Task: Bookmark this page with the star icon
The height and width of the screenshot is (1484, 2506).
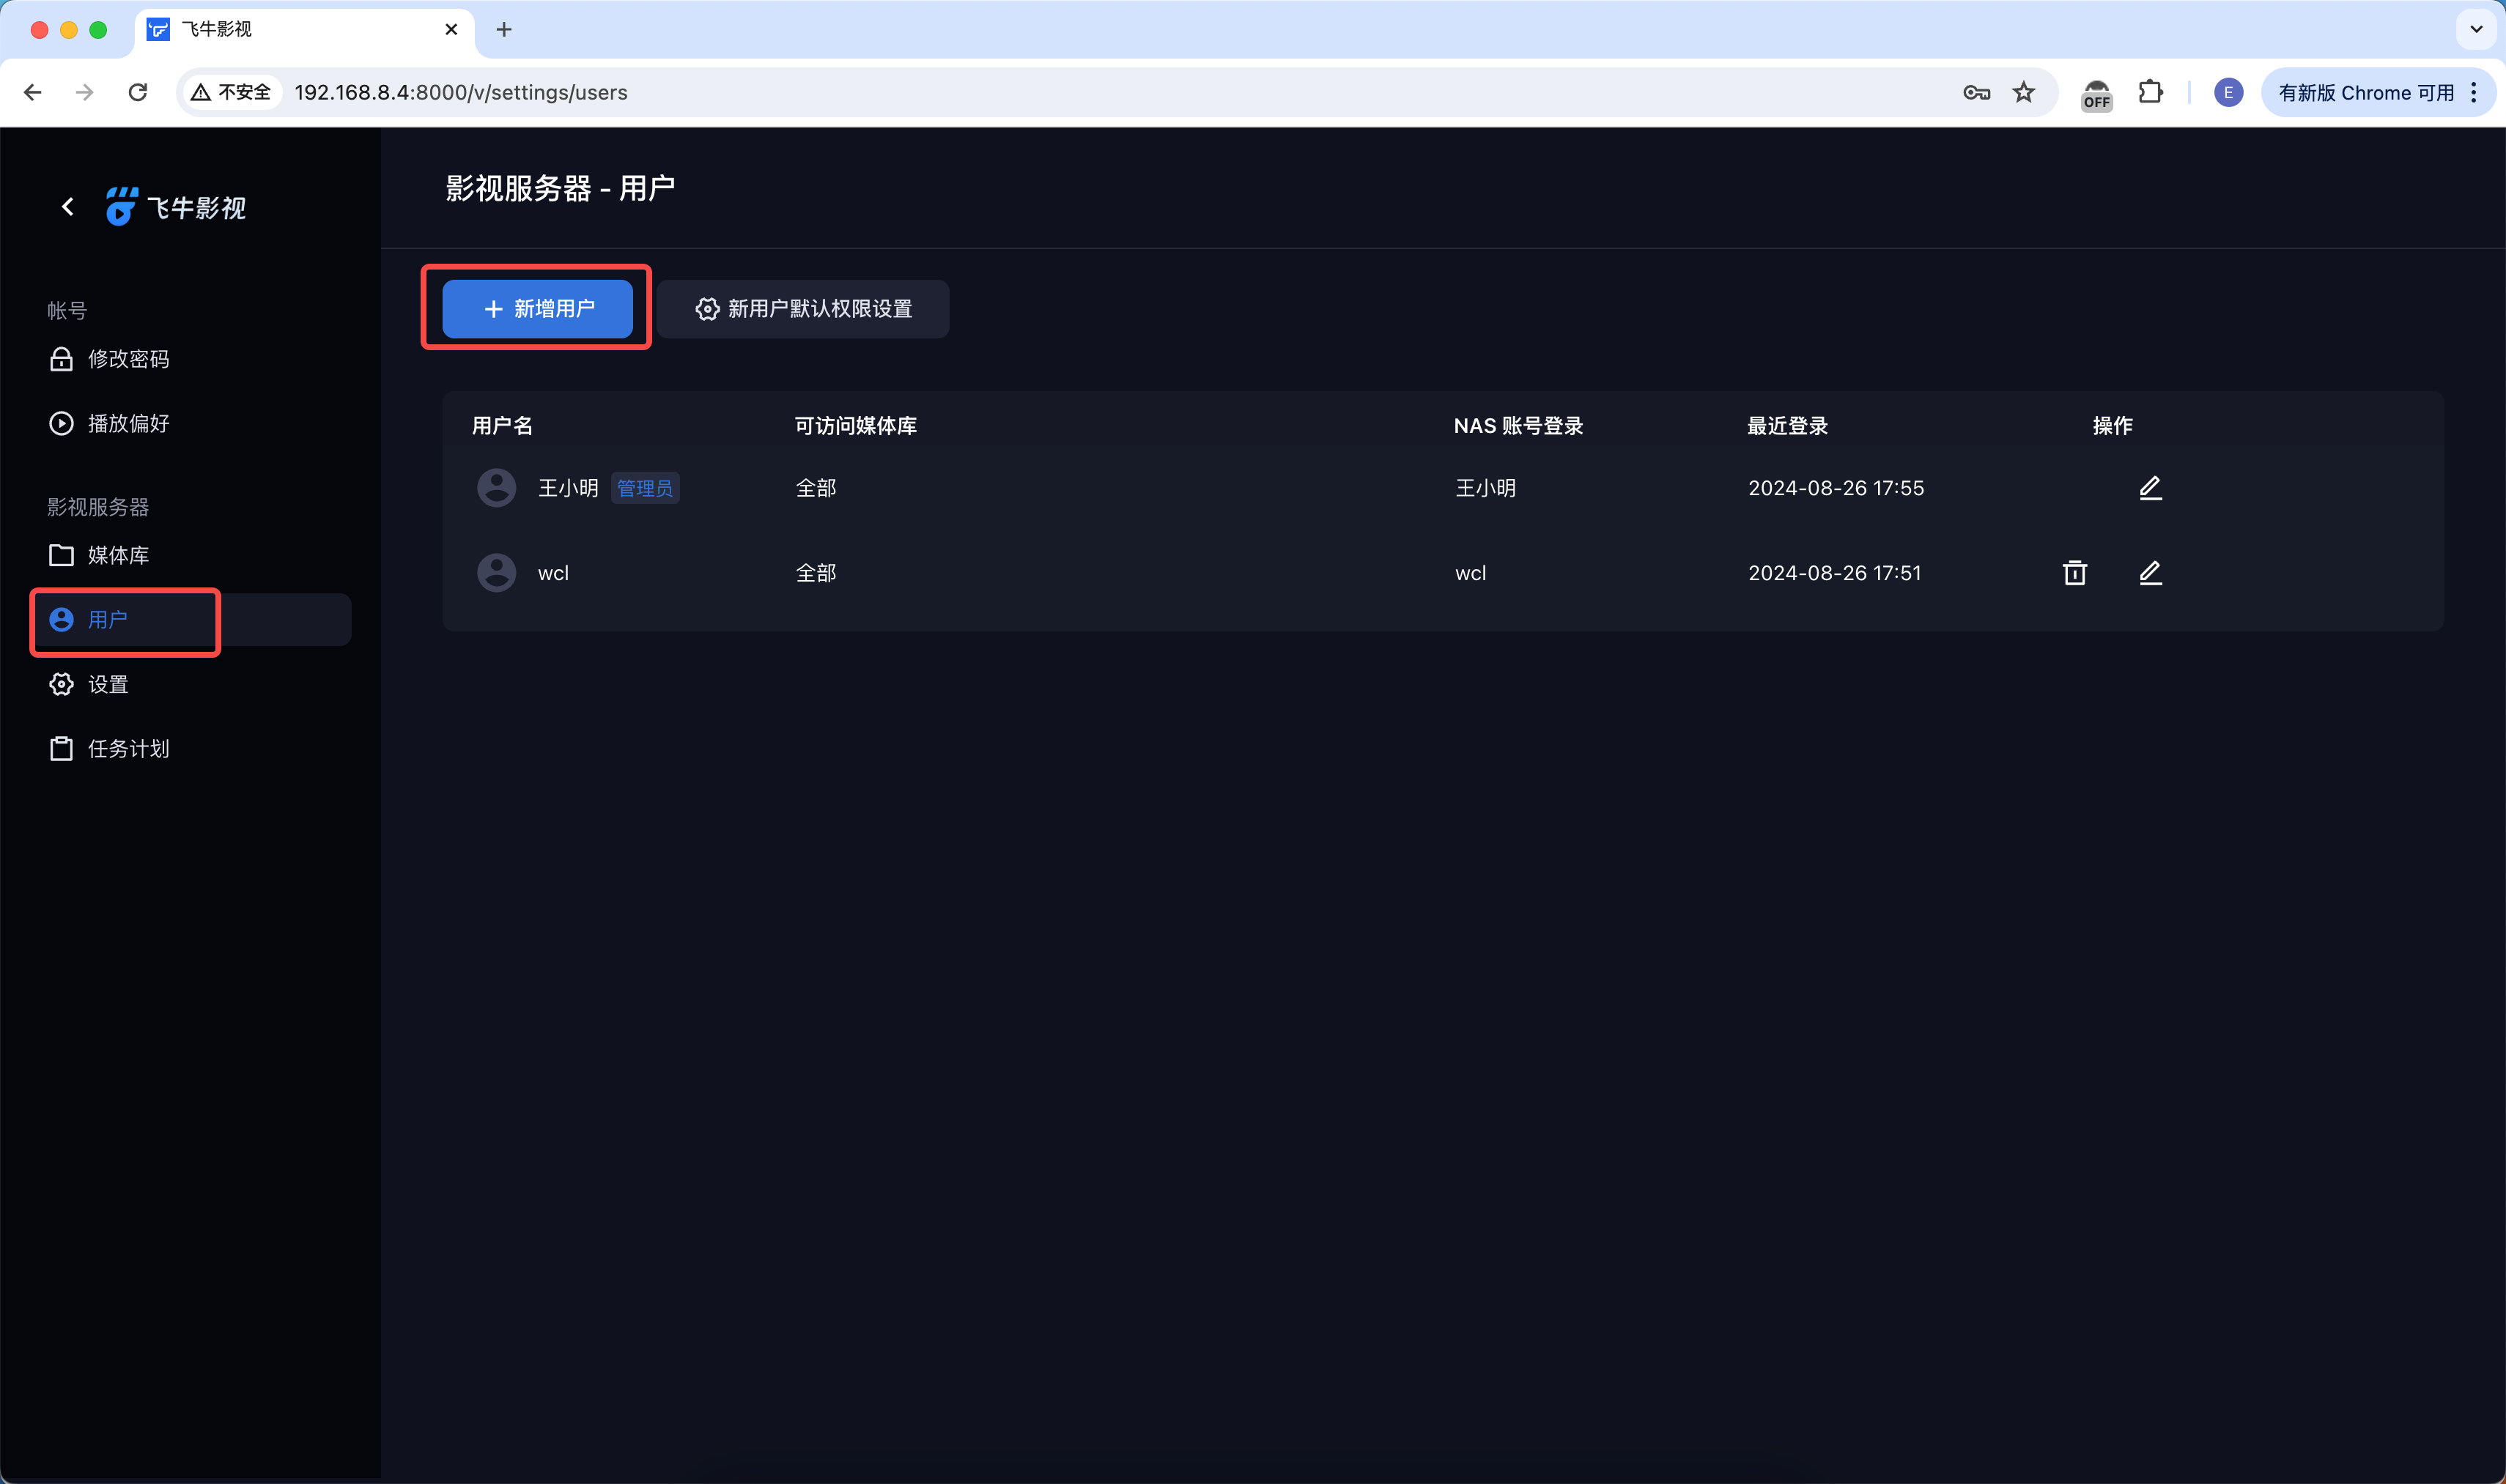Action: point(2024,92)
